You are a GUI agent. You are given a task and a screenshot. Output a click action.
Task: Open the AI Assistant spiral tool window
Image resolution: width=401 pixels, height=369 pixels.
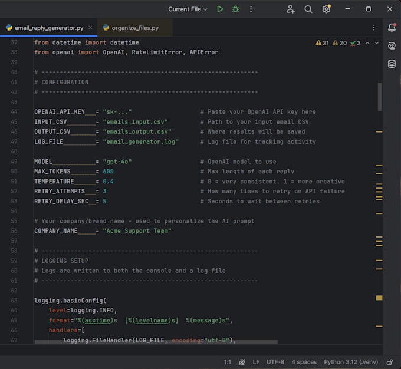click(x=392, y=45)
